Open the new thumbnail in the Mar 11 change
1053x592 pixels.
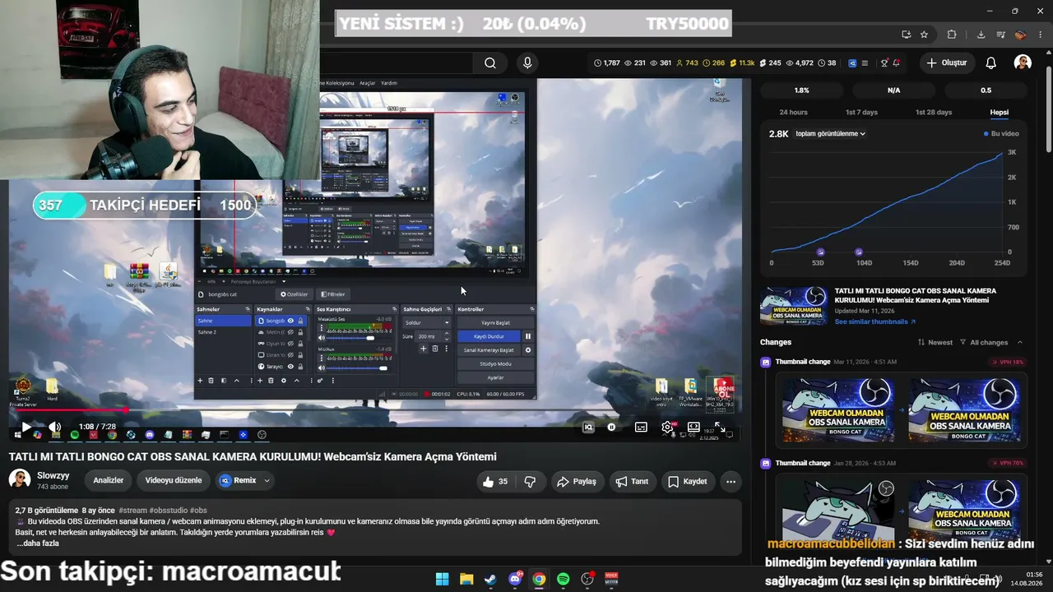(964, 410)
